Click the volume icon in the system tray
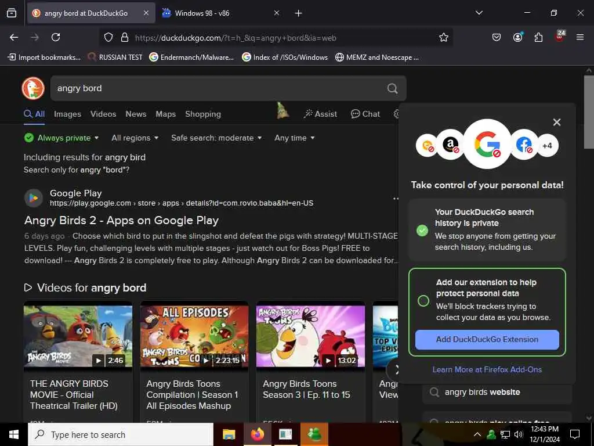The height and width of the screenshot is (446, 594). (x=518, y=434)
